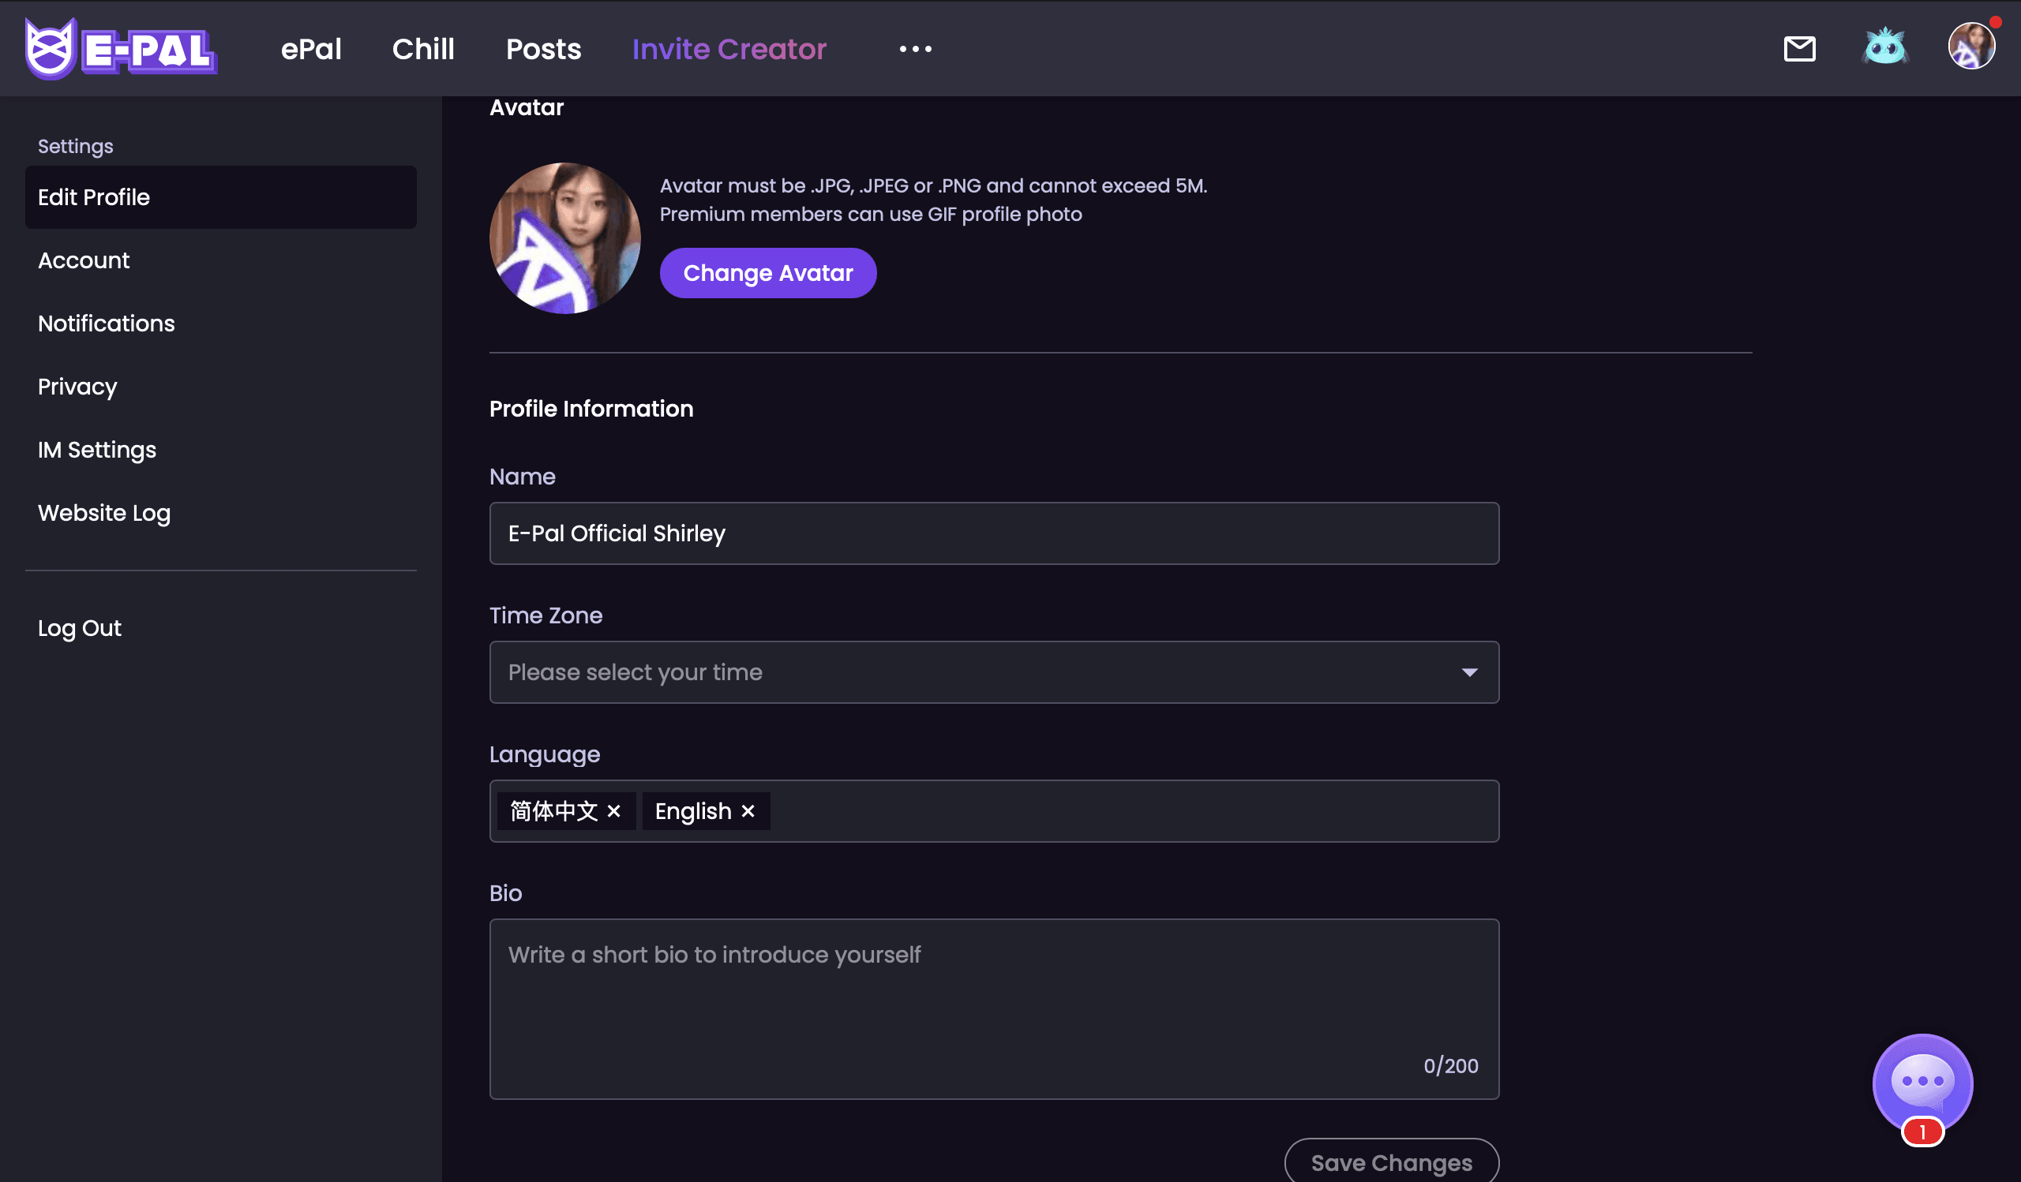Click the chat bubble support icon

pyautogui.click(x=1922, y=1081)
